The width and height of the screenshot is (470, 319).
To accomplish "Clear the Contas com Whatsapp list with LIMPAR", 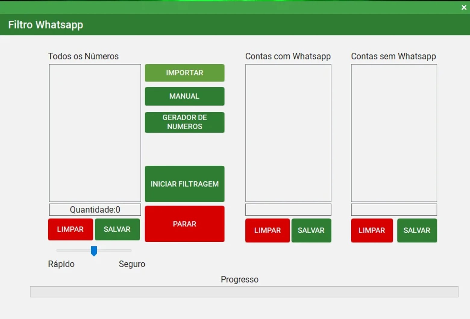I will pos(268,231).
